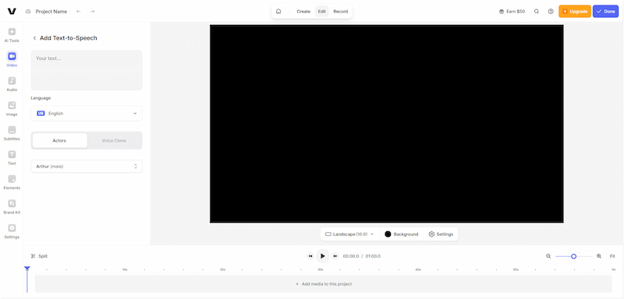Zoom out the timeline
624x299 pixels.
[548, 256]
